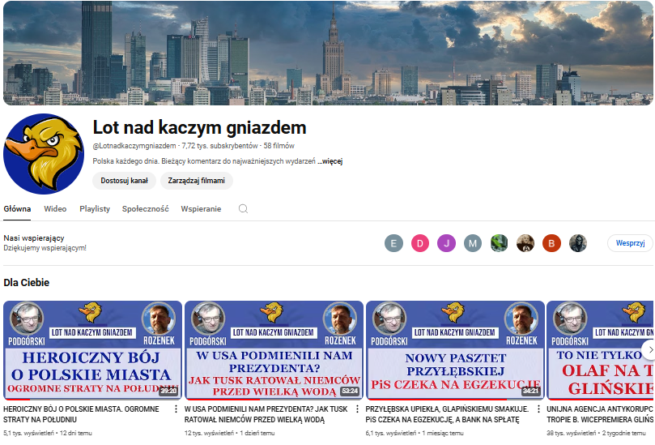
Task: Click the pink supporter avatar D
Action: 420,243
